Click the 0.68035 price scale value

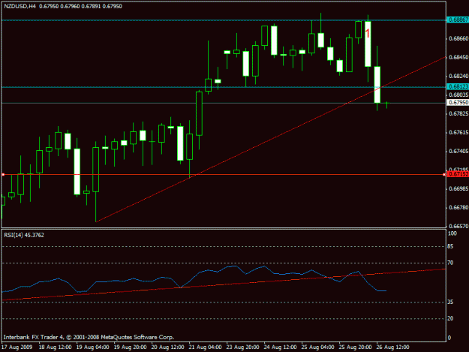point(458,95)
